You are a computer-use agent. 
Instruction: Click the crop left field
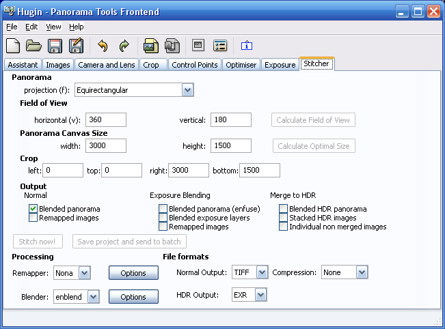click(x=63, y=171)
